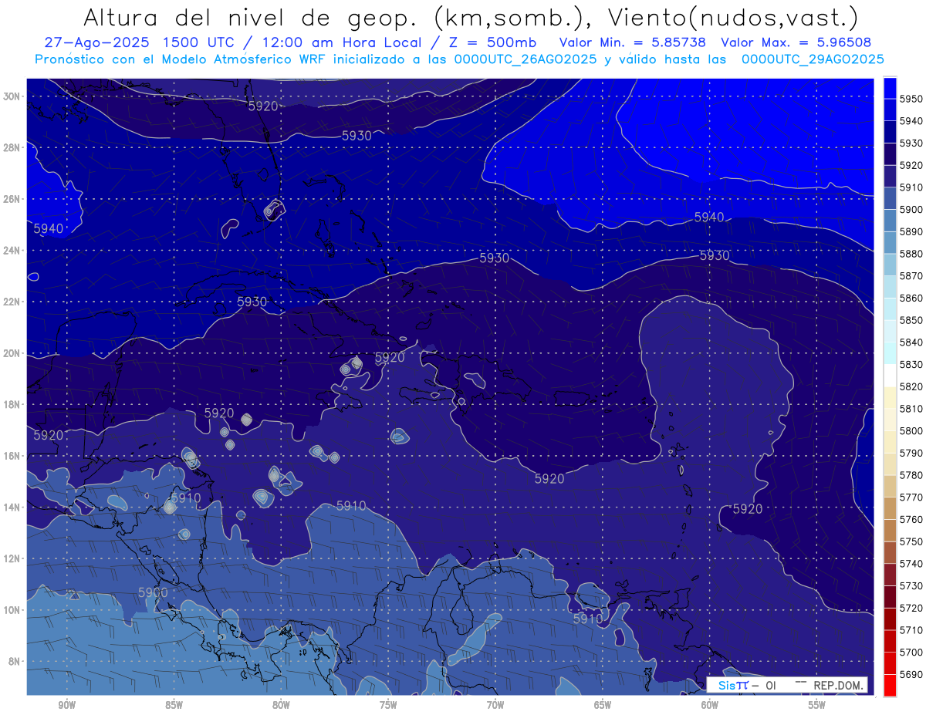This screenshot has width=926, height=715.
Task: Click the colorbar label 5780
Action: (911, 475)
